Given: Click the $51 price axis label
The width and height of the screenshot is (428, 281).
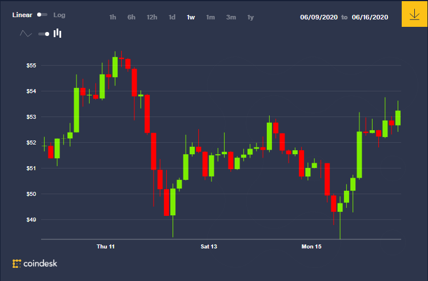Looking at the screenshot, I should pyautogui.click(x=31, y=168).
